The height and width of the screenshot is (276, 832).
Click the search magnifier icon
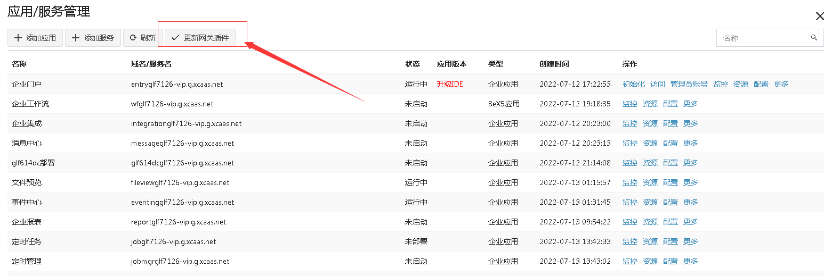click(814, 38)
